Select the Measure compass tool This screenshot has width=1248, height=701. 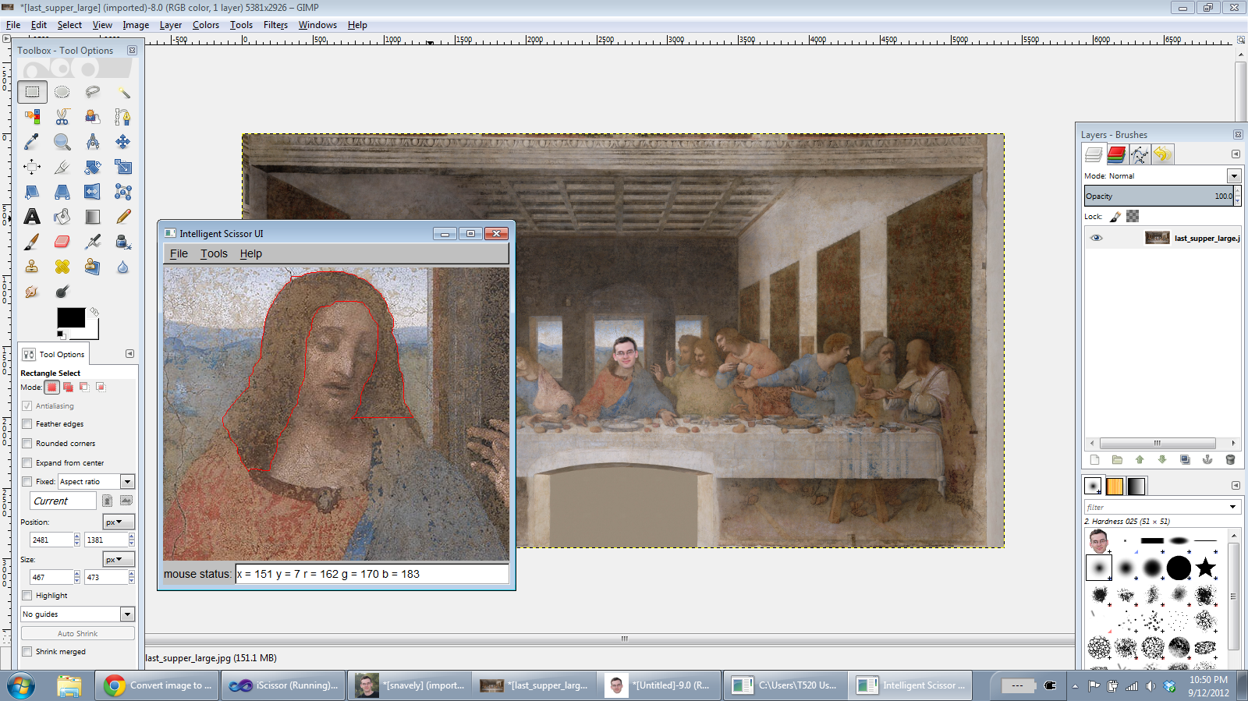[x=93, y=142]
